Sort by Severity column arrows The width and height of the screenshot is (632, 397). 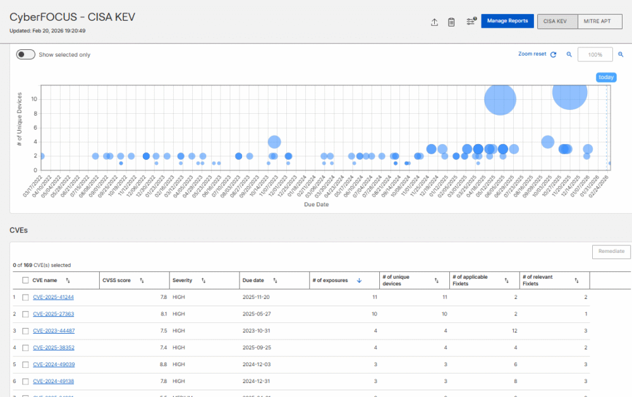click(203, 281)
